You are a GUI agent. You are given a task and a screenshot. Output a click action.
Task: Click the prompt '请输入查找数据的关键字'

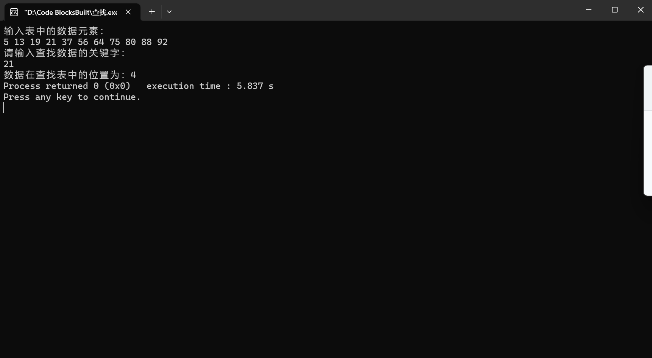(x=62, y=53)
